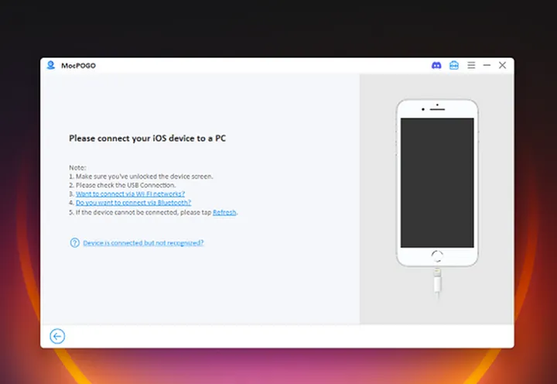Open the hamburger menu in title bar

(471, 66)
